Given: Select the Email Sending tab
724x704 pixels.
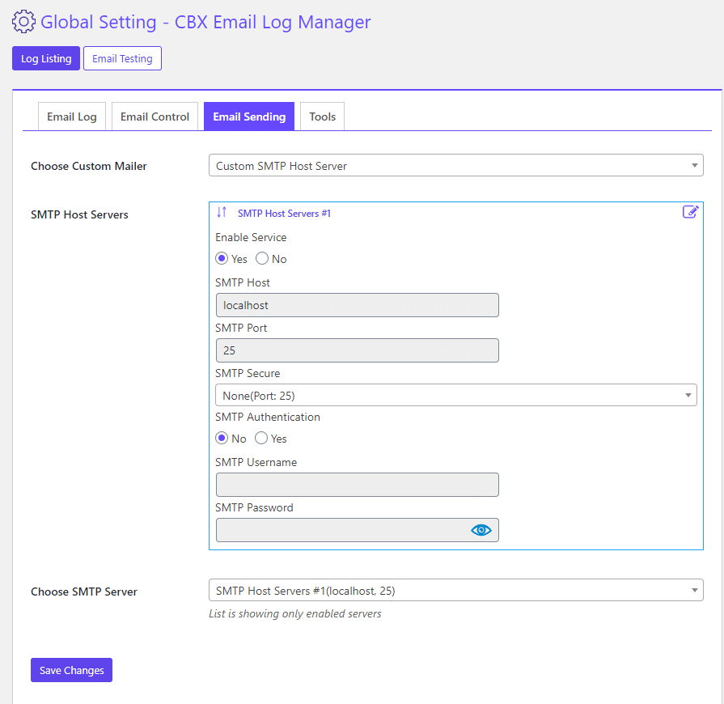Looking at the screenshot, I should [x=249, y=117].
